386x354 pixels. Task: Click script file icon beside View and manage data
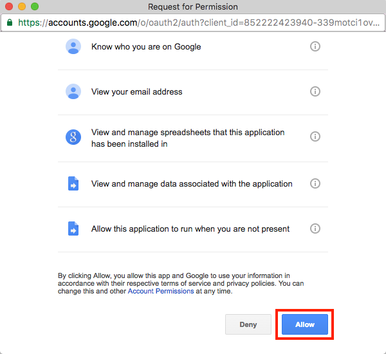73,183
